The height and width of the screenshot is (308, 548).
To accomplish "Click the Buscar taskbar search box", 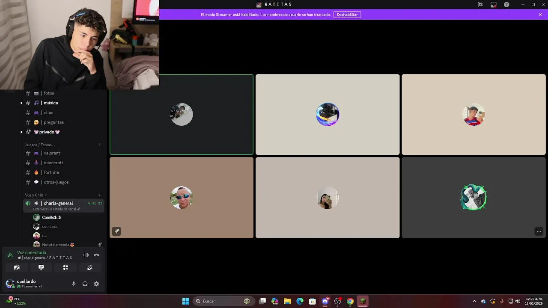I will pos(223,301).
